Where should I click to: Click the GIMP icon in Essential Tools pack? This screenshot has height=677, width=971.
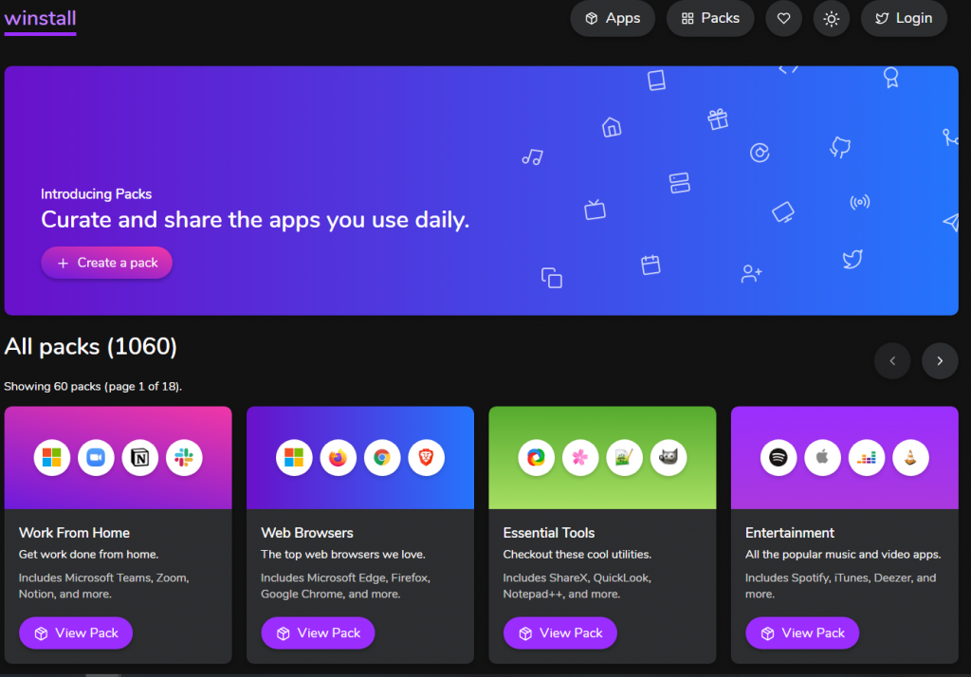669,458
